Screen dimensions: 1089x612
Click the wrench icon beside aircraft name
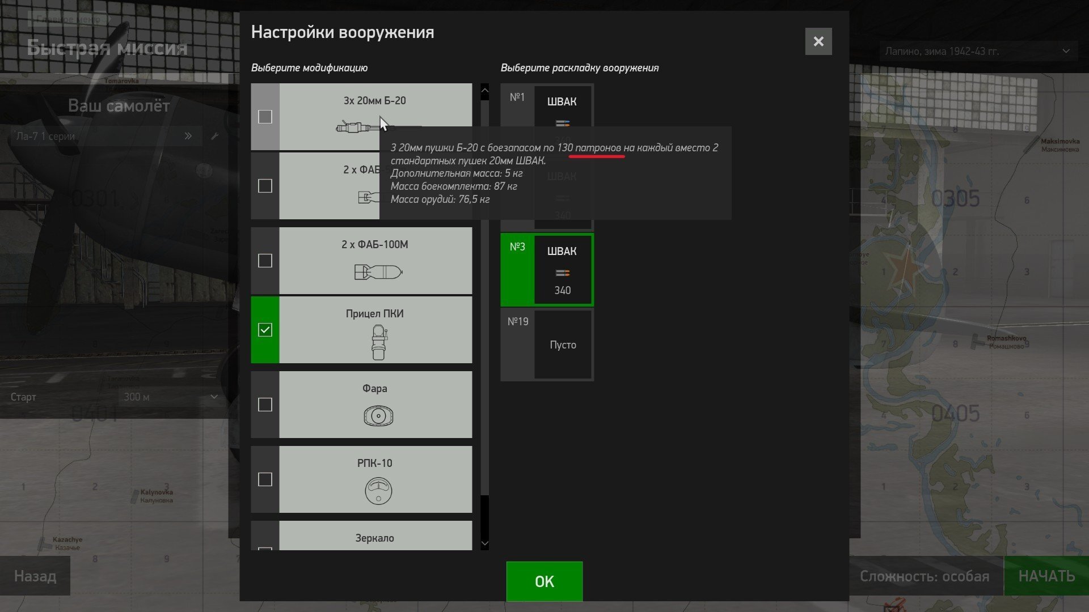tap(214, 136)
